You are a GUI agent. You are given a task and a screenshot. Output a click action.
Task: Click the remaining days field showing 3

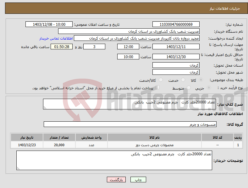[x=94, y=47]
